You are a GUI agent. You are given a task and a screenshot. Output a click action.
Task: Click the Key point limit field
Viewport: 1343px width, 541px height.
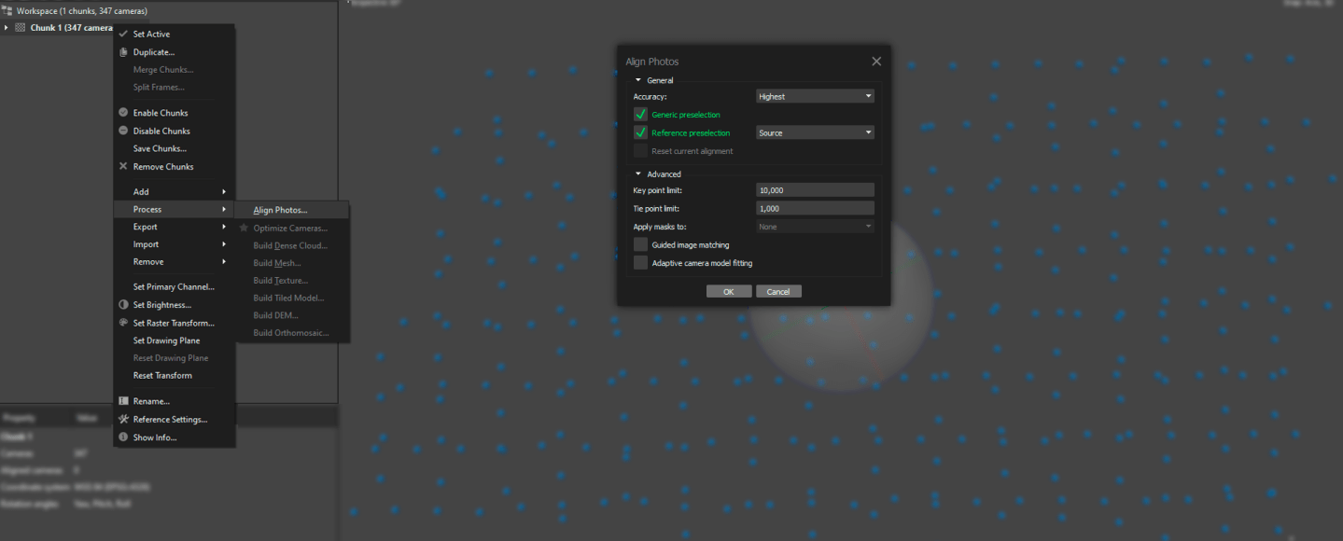pos(815,190)
